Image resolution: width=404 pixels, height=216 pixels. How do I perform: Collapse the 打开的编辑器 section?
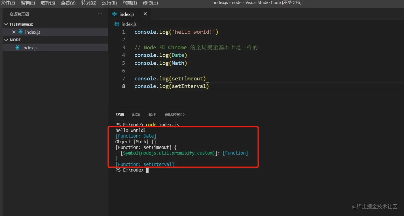click(x=6, y=24)
